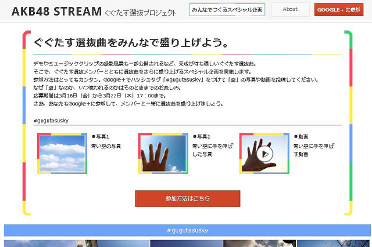372x247 pixels.
Task: Click the 動画 caption label
Action: (x=301, y=136)
